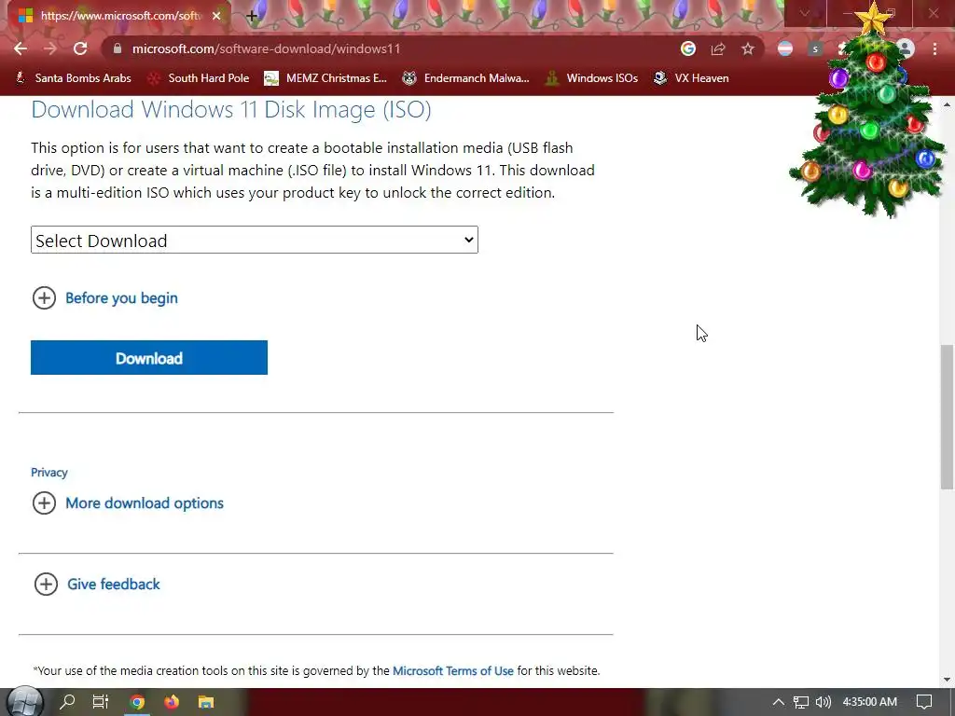The height and width of the screenshot is (716, 955).
Task: Click the address bar URL field
Action: [x=390, y=48]
